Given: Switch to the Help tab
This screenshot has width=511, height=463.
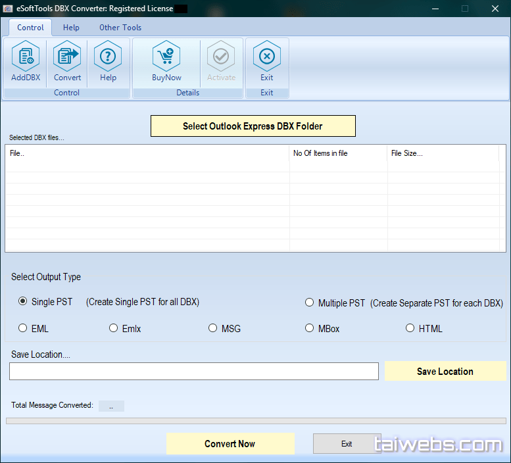Looking at the screenshot, I should [71, 28].
